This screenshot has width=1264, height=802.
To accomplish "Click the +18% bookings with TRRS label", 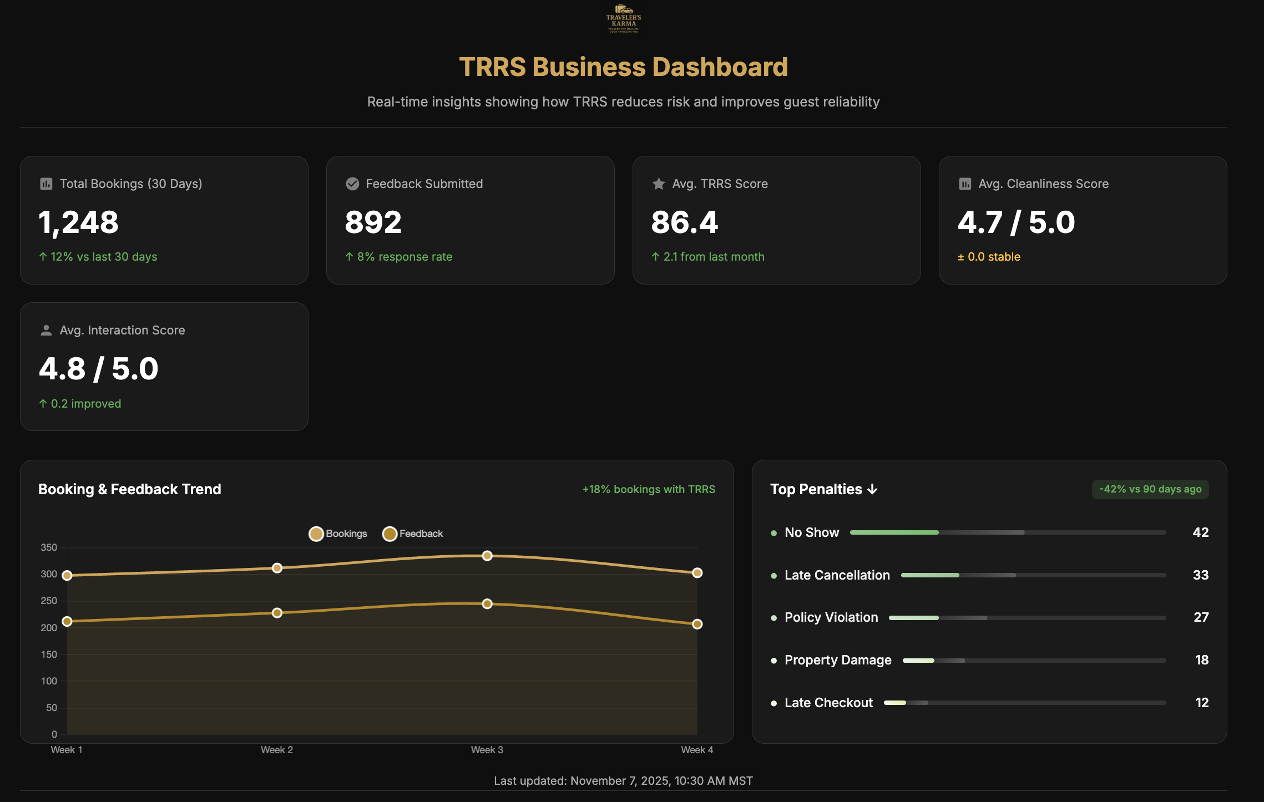I will [648, 489].
